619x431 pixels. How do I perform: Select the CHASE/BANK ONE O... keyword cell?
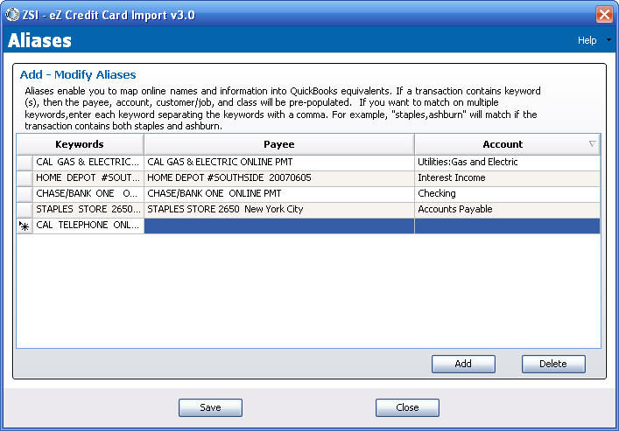[x=88, y=194]
